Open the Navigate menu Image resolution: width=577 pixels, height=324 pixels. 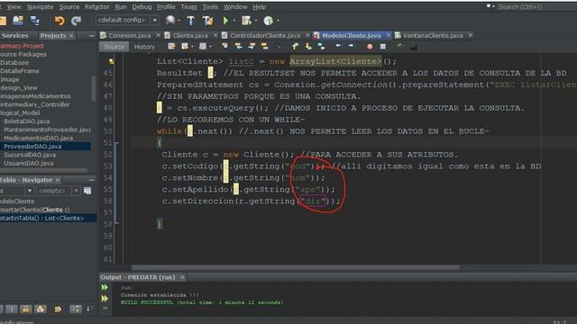[40, 6]
